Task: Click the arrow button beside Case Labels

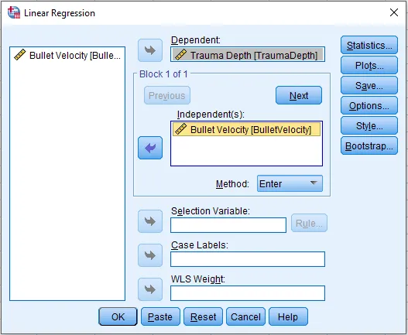Action: 150,255
